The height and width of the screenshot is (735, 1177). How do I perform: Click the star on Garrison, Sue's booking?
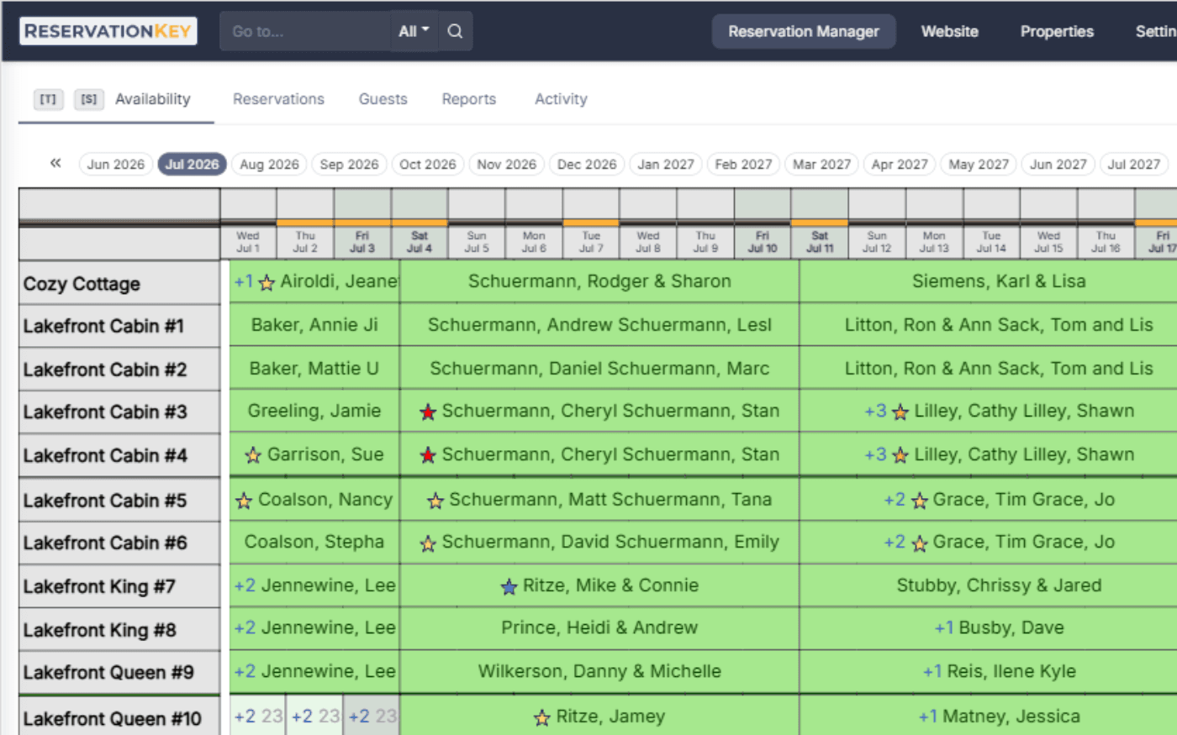pos(254,454)
